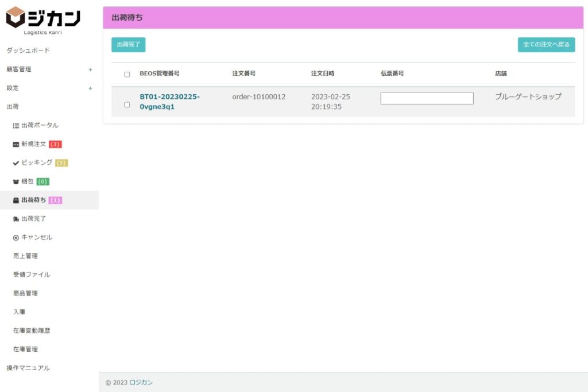The height and width of the screenshot is (392, 588).
Task: Click 全ての注文へ戻る button
Action: coord(546,45)
